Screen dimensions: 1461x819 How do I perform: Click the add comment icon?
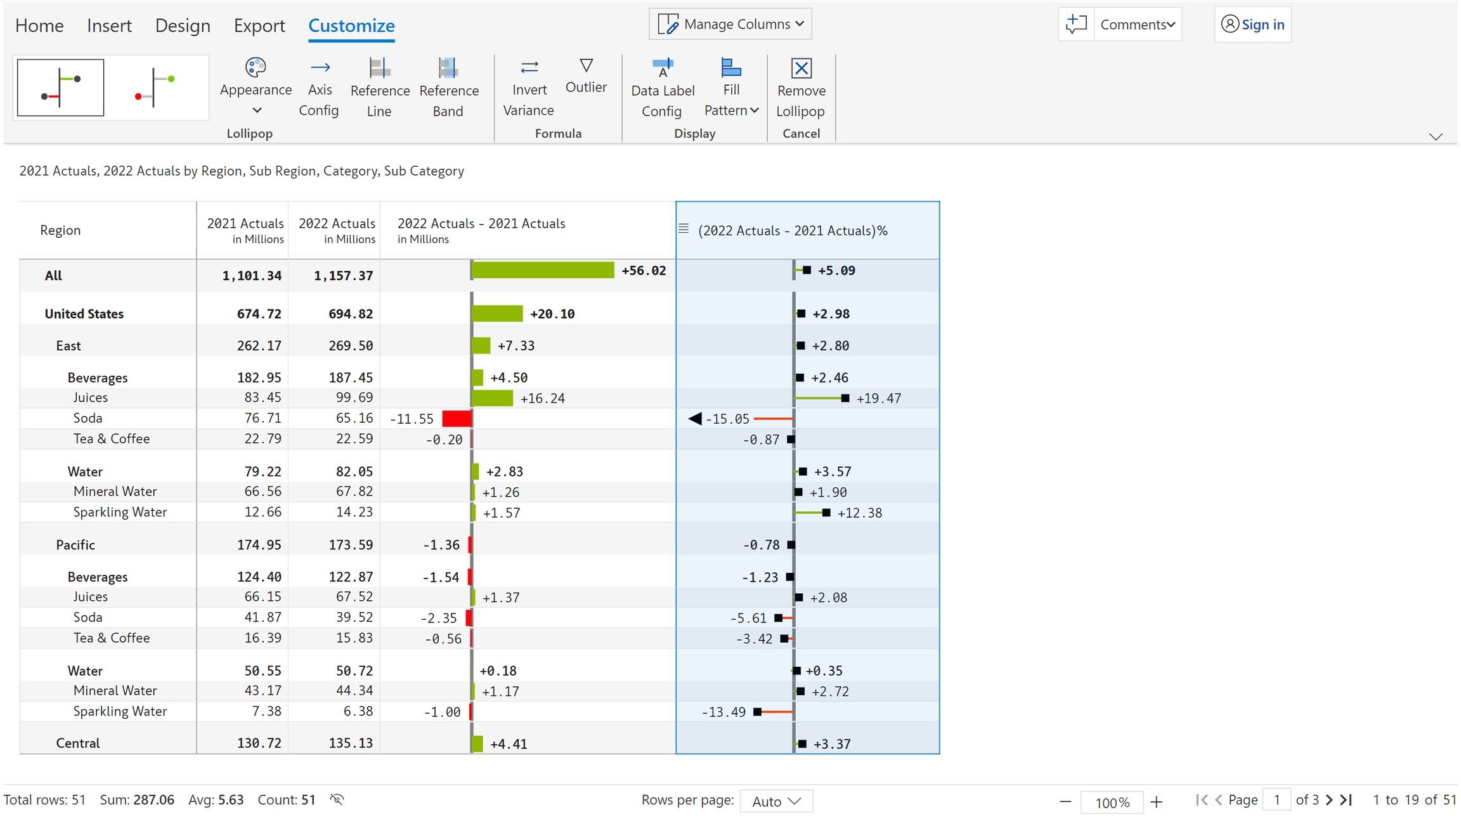1076,25
